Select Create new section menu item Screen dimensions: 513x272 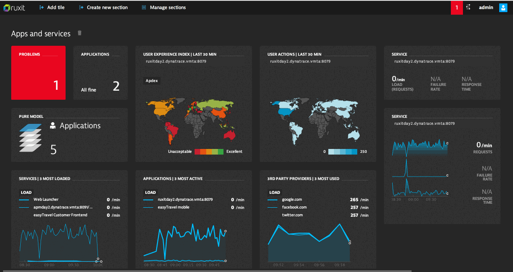pos(107,7)
